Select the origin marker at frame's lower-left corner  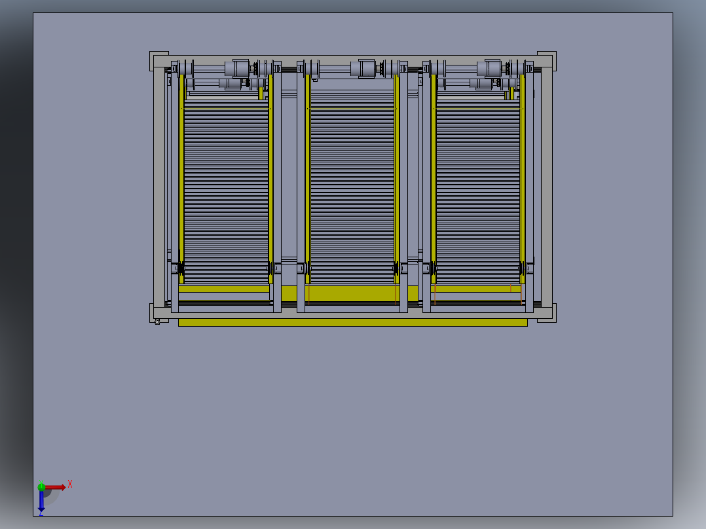[157, 321]
